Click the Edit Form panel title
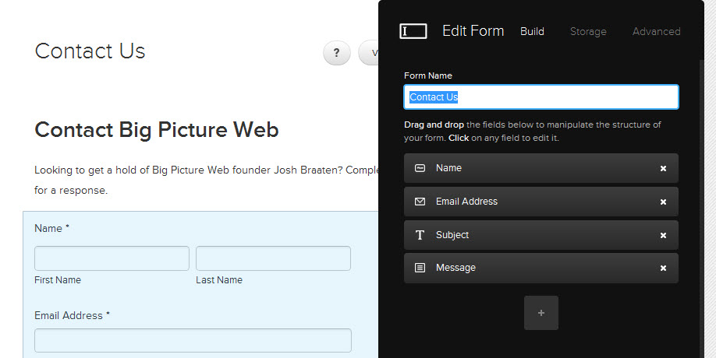This screenshot has width=716, height=358. tap(473, 31)
